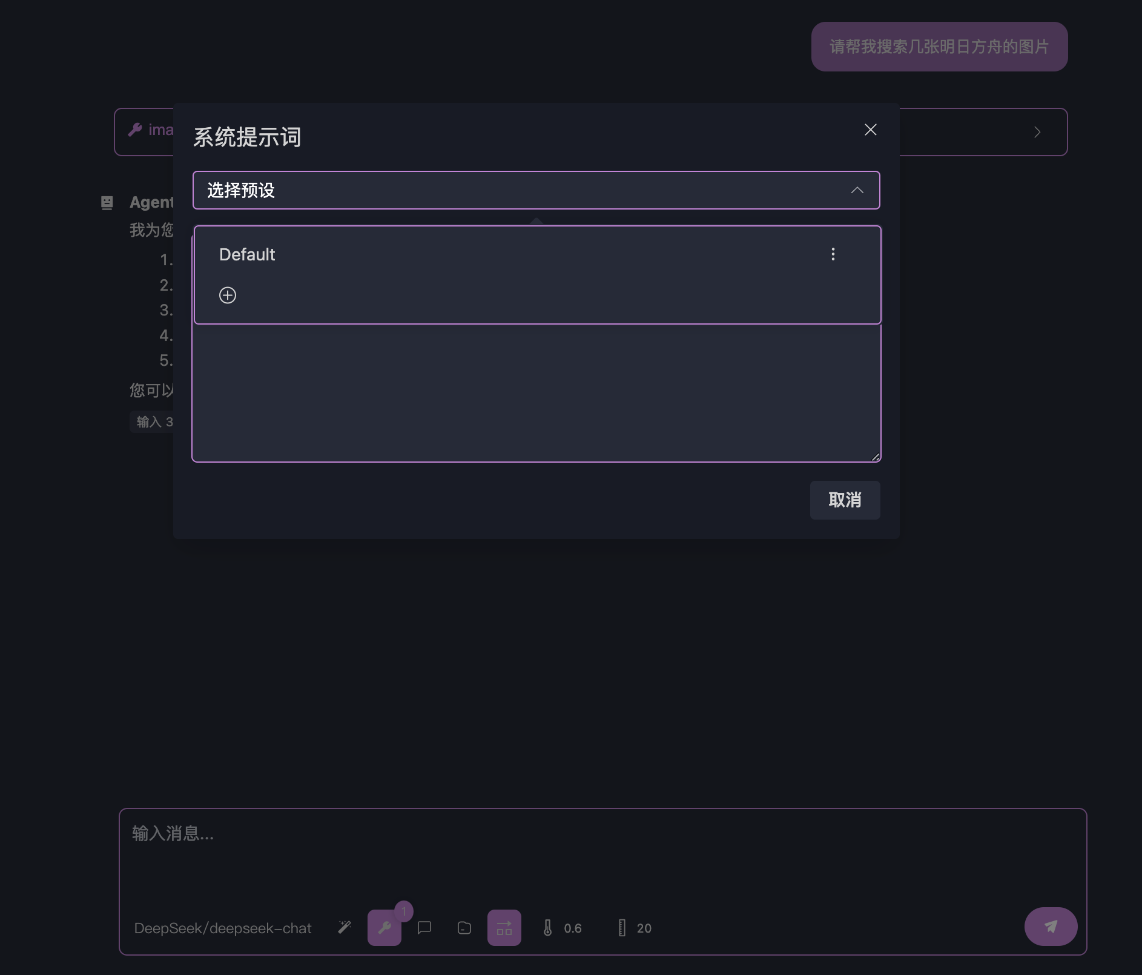Screen dimensions: 1142x975
Task: Toggle the purple flow layout button
Action: (504, 927)
